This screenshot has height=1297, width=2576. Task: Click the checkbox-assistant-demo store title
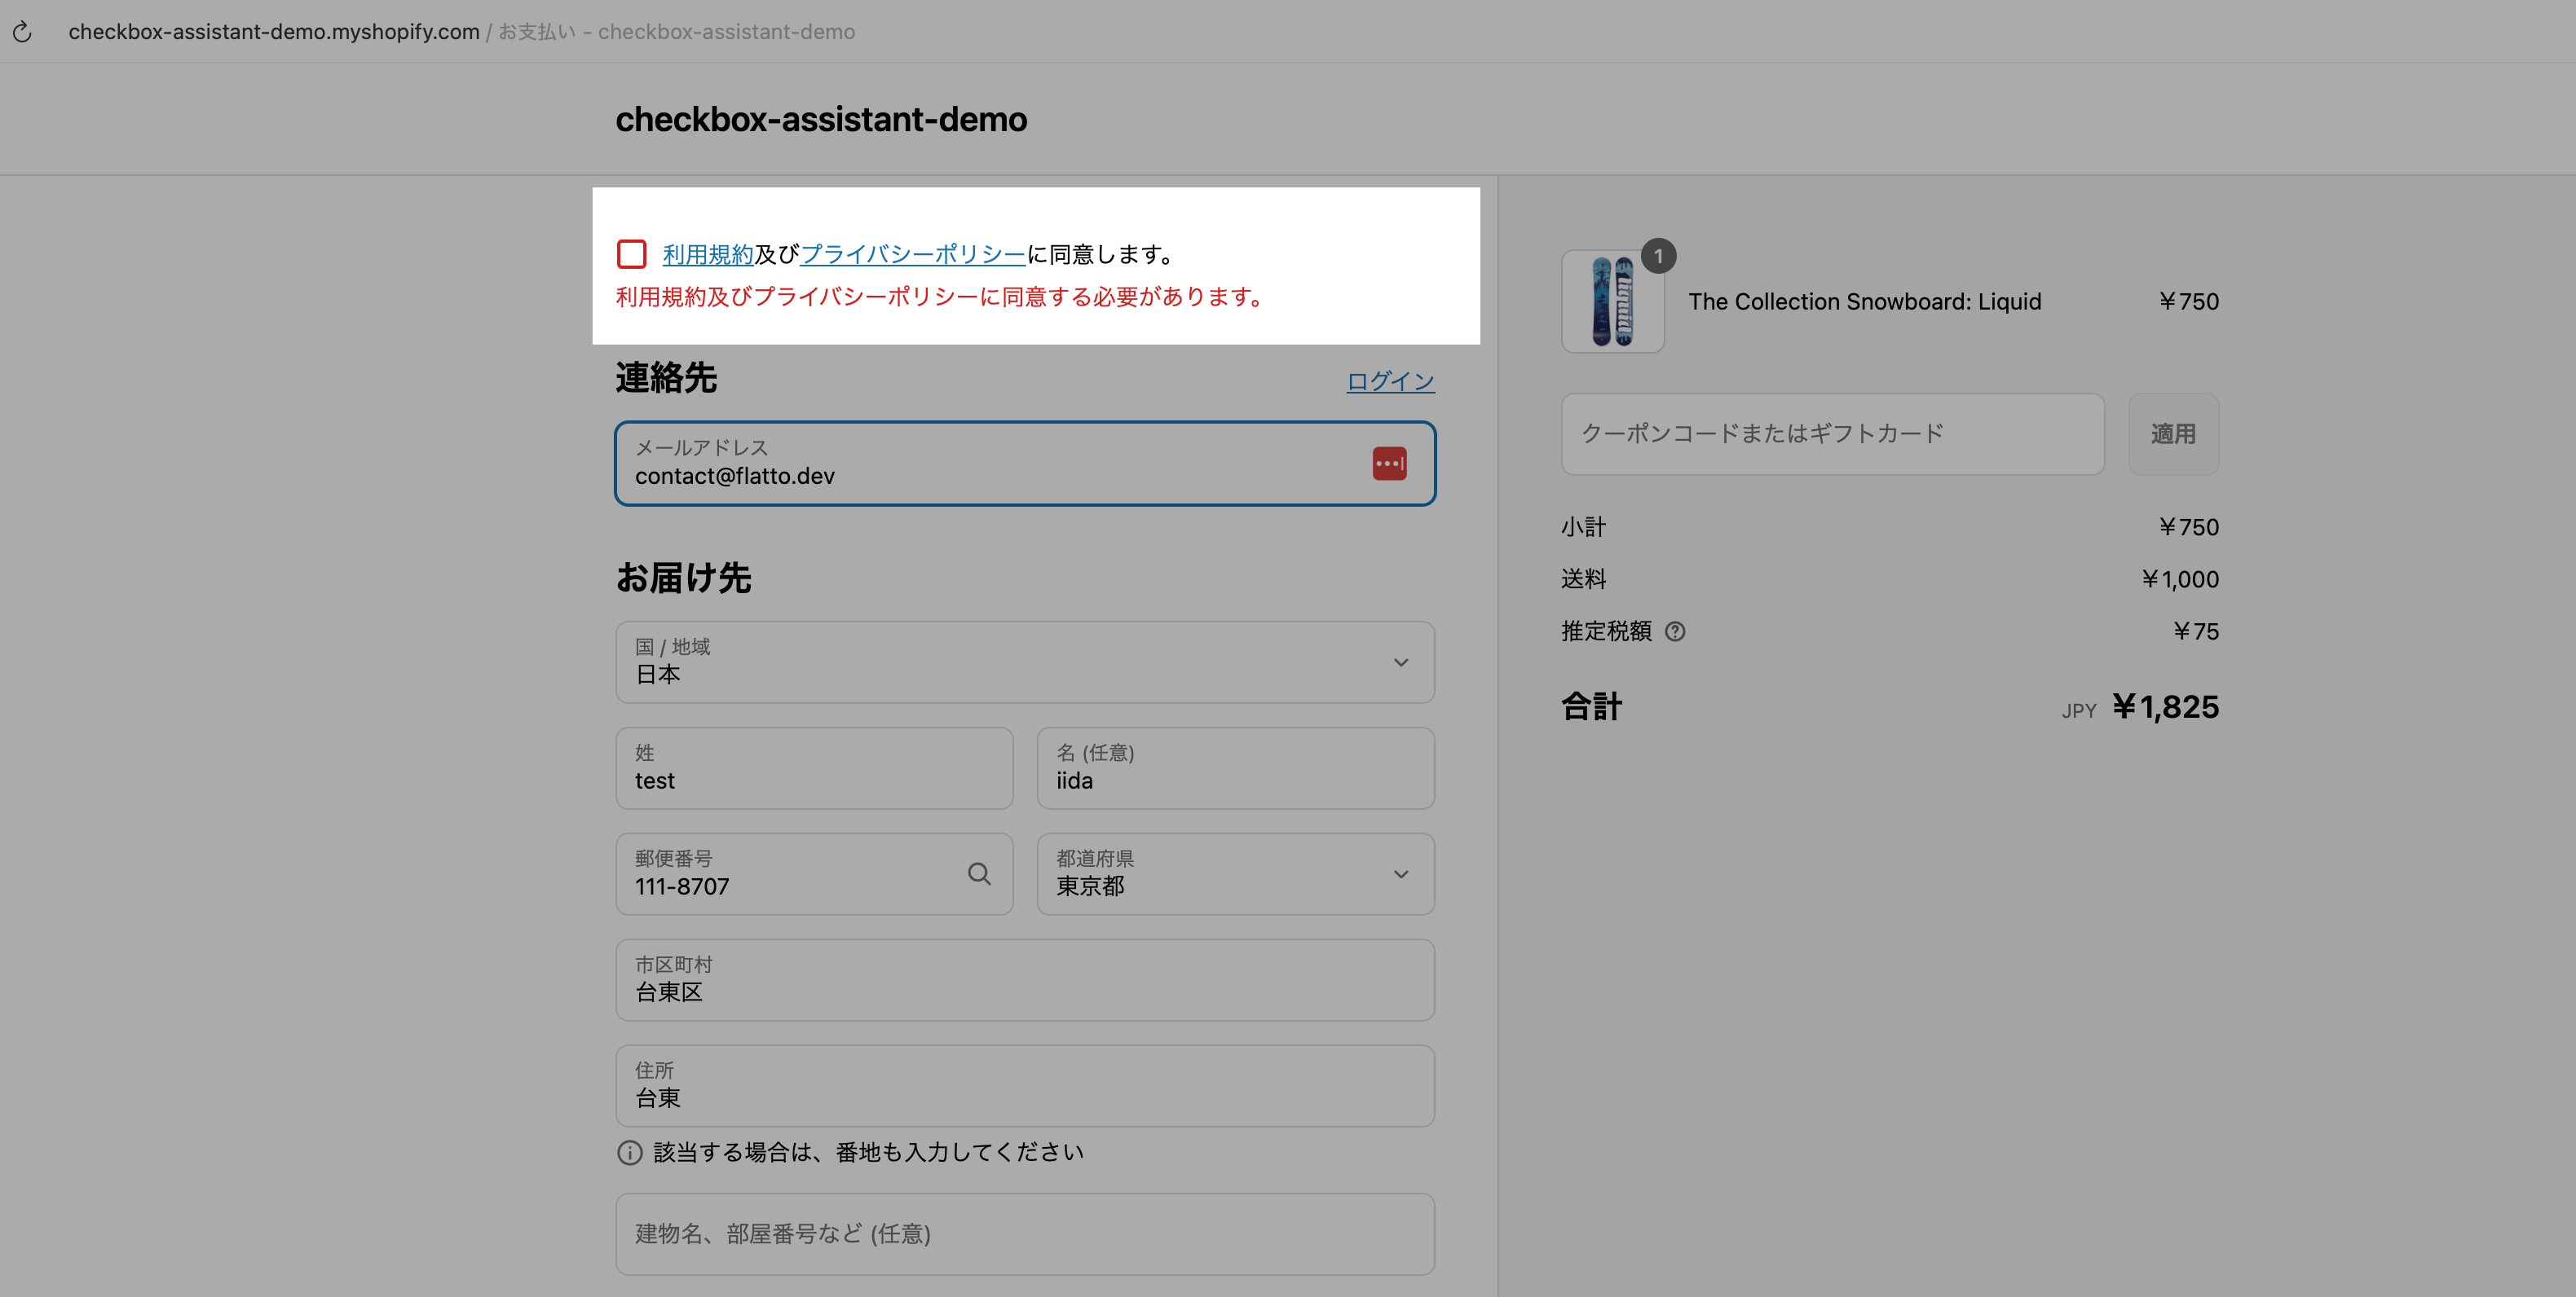point(820,120)
